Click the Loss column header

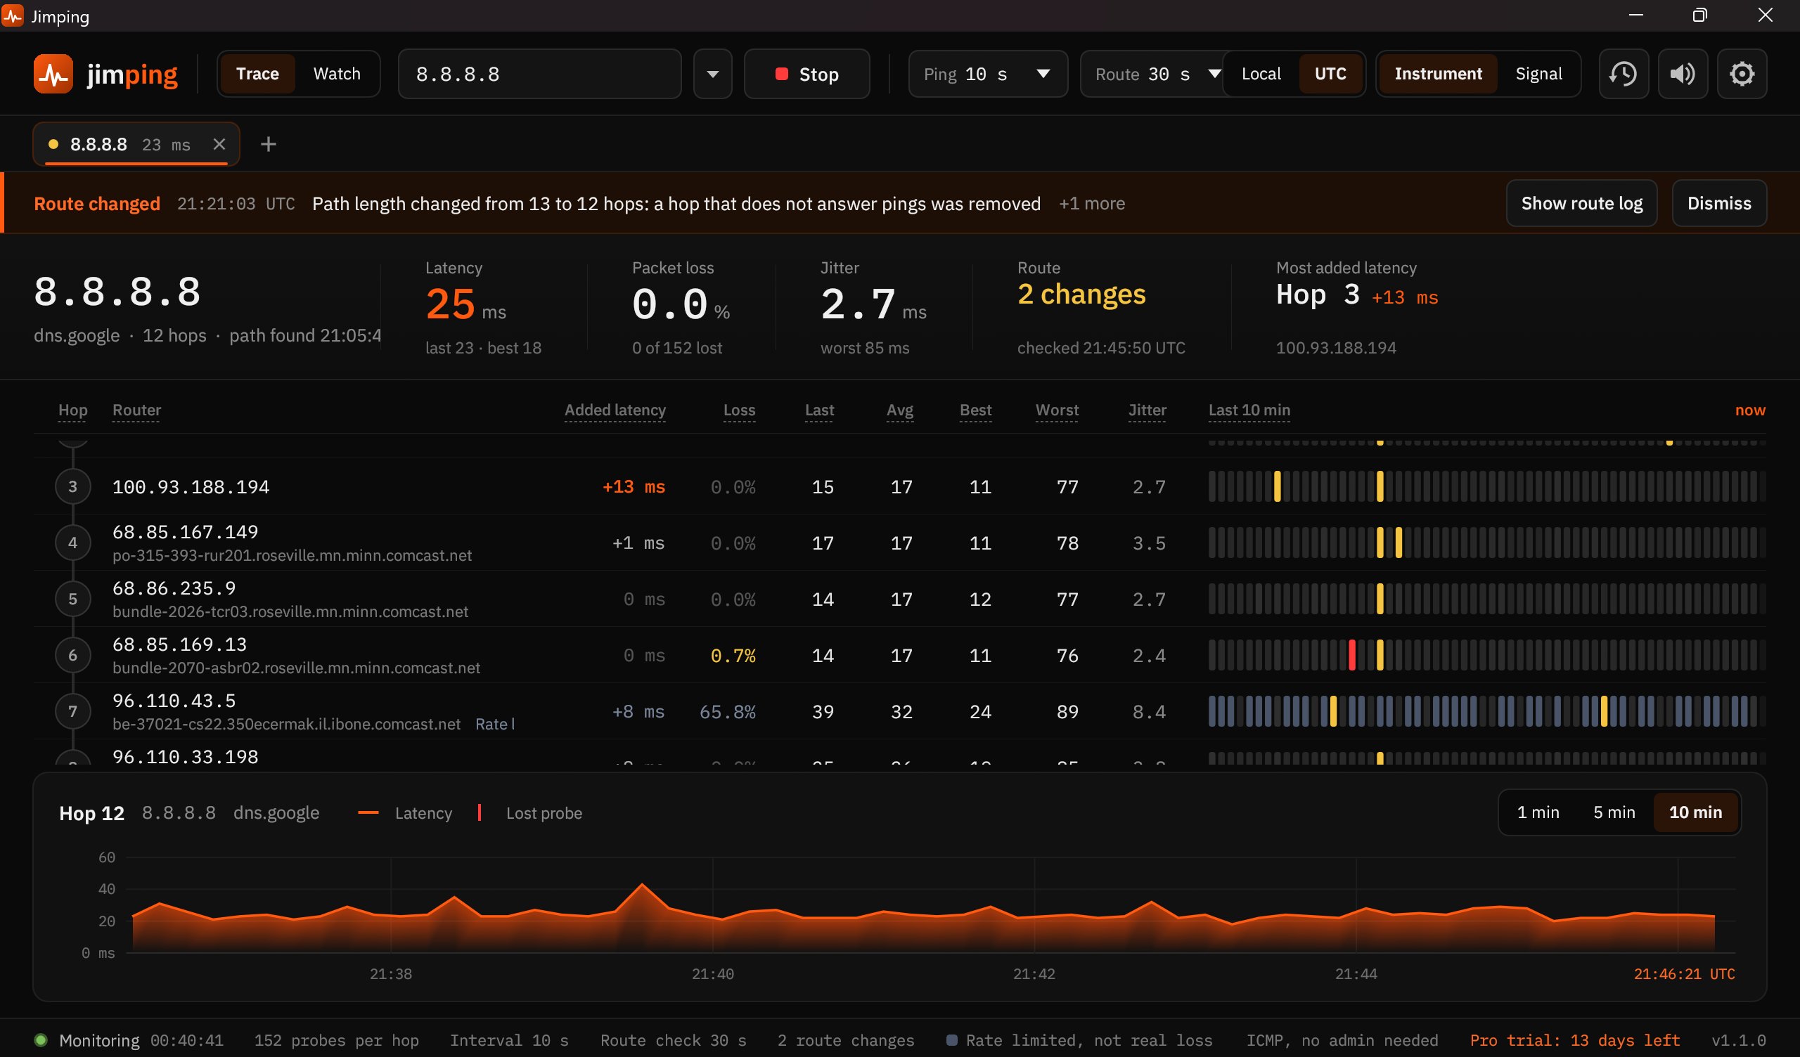tap(739, 410)
